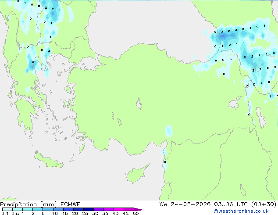Click the "0.1" legend scale label

click(x=5, y=213)
